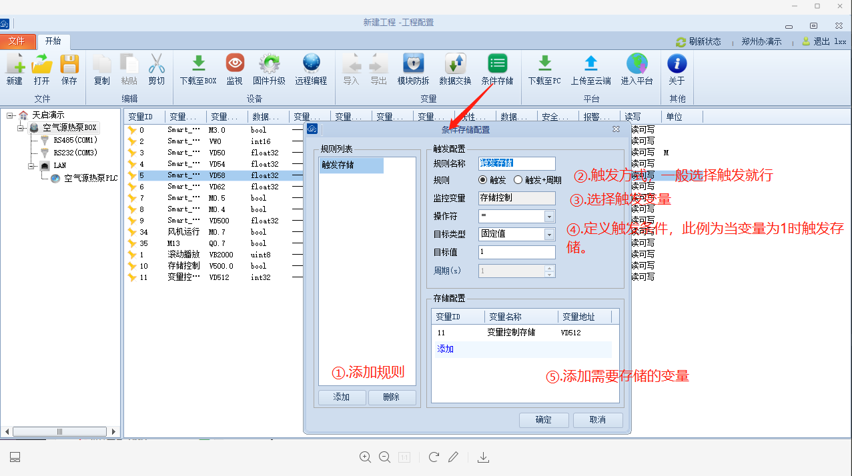The height and width of the screenshot is (476, 852).
Task: Click the download icon in bottom bar
Action: (x=484, y=457)
